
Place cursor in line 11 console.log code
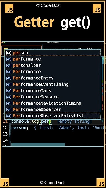pyautogui.click(x=31, y=121)
